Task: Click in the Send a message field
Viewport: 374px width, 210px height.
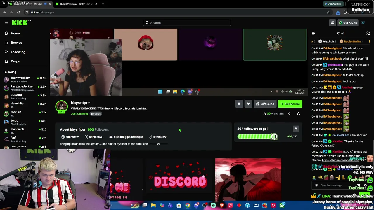Action: click(x=341, y=185)
